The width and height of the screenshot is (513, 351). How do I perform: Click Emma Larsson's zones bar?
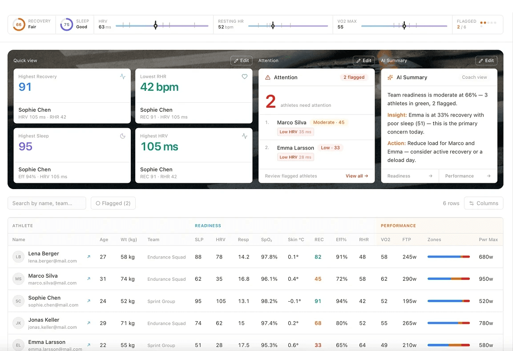(448, 345)
